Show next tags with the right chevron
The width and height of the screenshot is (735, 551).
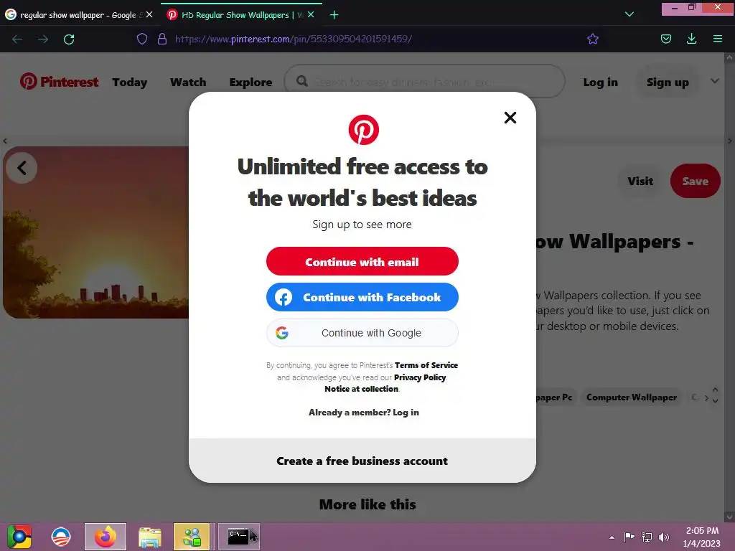(706, 397)
